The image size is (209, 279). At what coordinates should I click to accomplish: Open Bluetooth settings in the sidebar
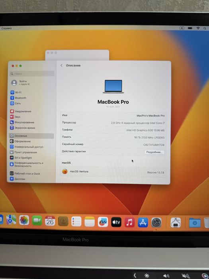click(x=18, y=98)
